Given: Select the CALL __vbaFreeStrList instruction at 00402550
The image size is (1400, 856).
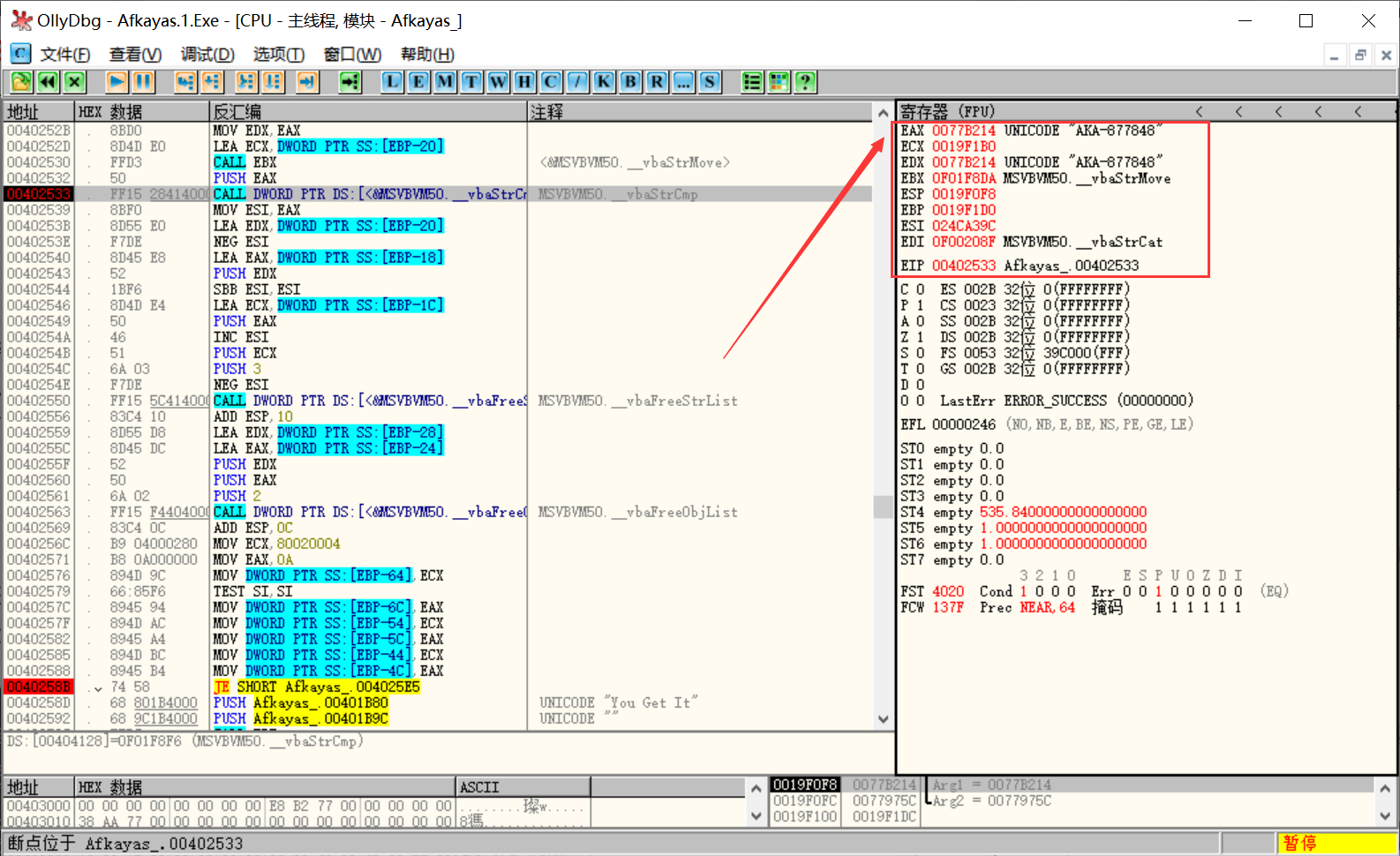Looking at the screenshot, I should coord(370,401).
